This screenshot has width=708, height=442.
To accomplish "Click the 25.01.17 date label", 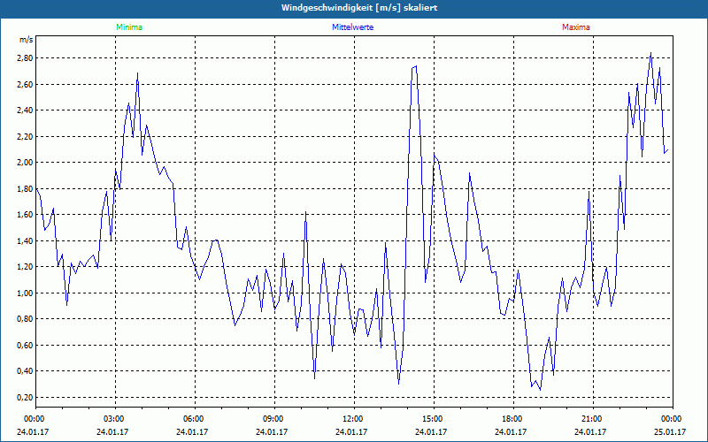I will pos(670,432).
